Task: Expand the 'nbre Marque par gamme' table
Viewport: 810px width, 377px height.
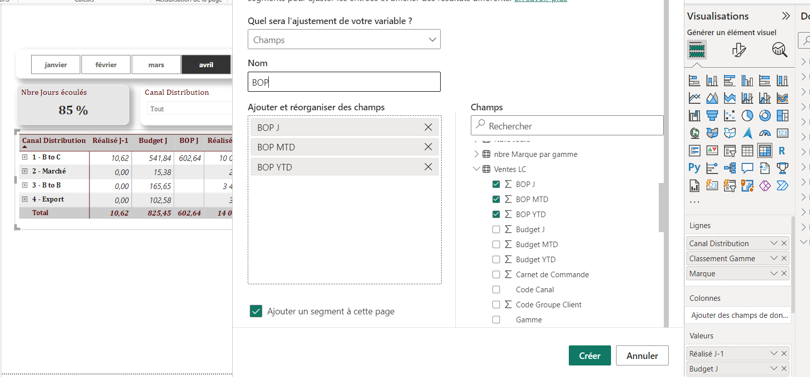Action: [x=476, y=154]
